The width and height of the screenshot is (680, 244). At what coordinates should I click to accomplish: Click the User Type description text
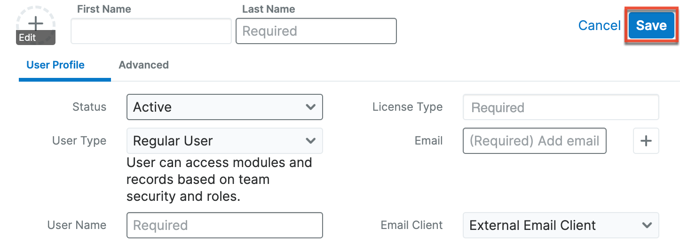point(219,179)
